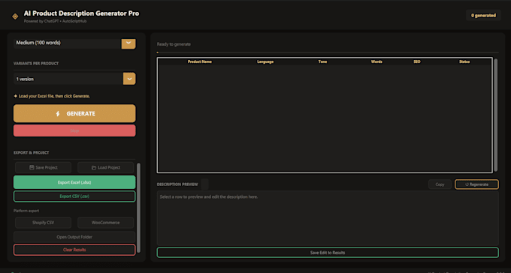Click the generation progress bar

point(328,52)
